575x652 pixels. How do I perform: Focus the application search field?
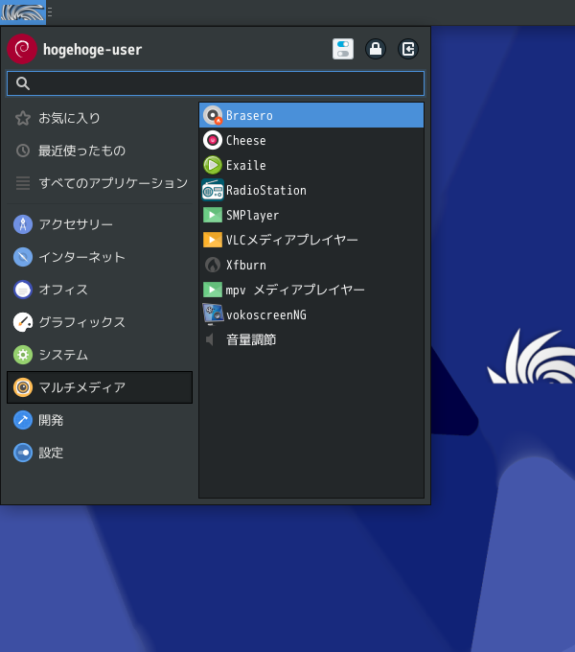(216, 83)
